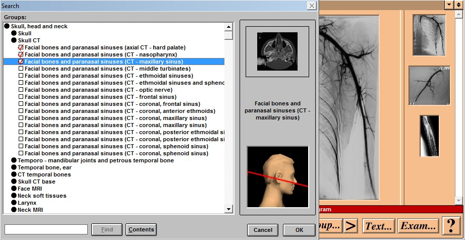
Task: Check the CT - middle turbinates checkbox
Action: click(21, 69)
